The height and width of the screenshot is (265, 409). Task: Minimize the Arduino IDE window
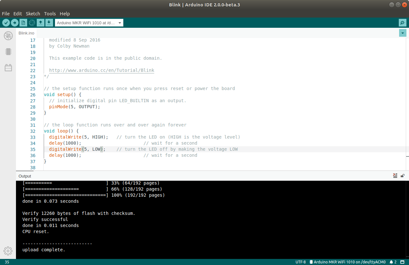click(x=392, y=4)
